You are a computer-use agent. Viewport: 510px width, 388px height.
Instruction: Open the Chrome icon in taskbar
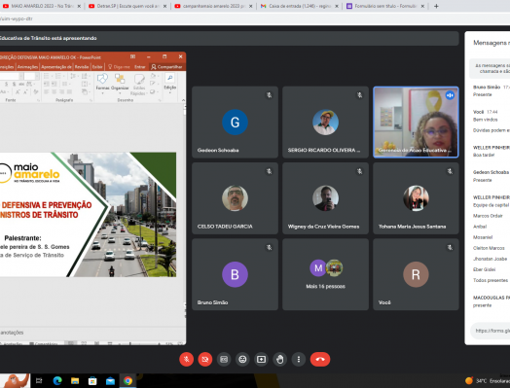pos(127,380)
